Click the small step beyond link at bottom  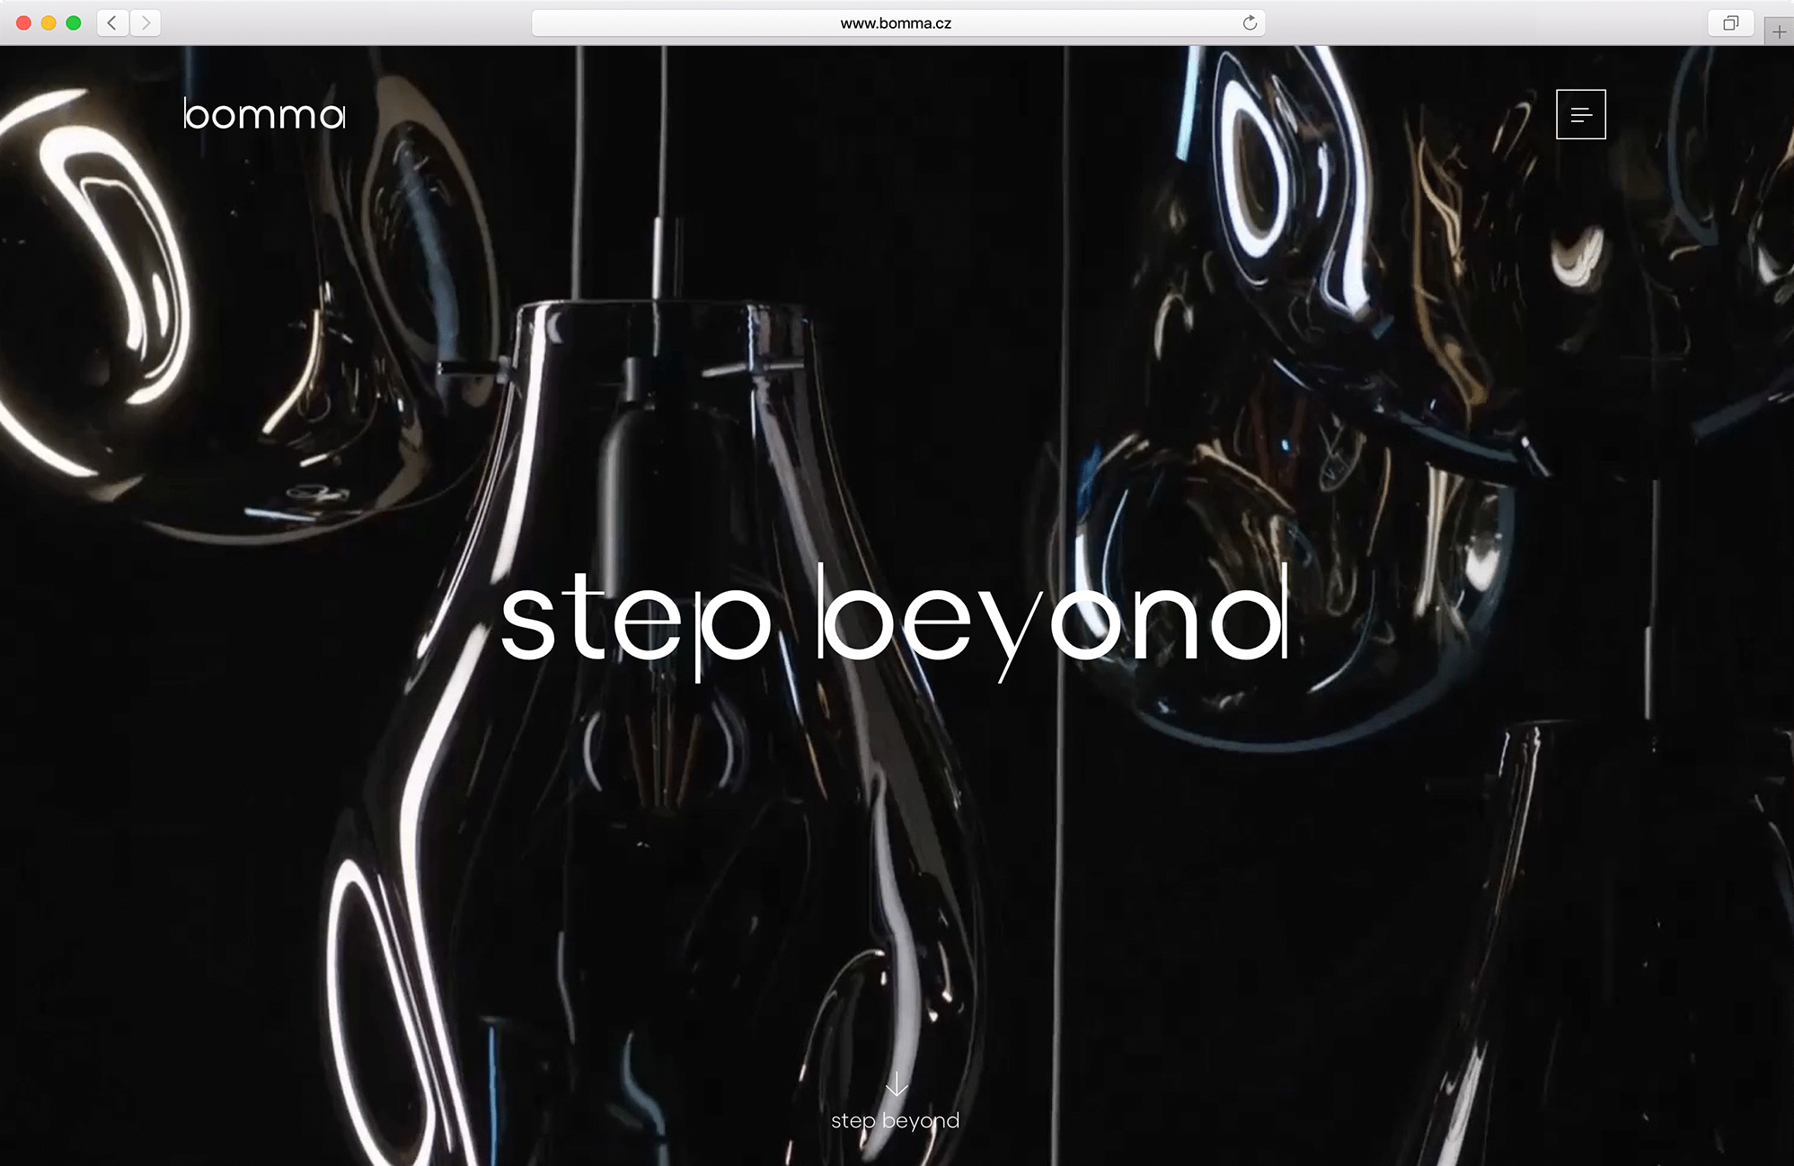895,1121
